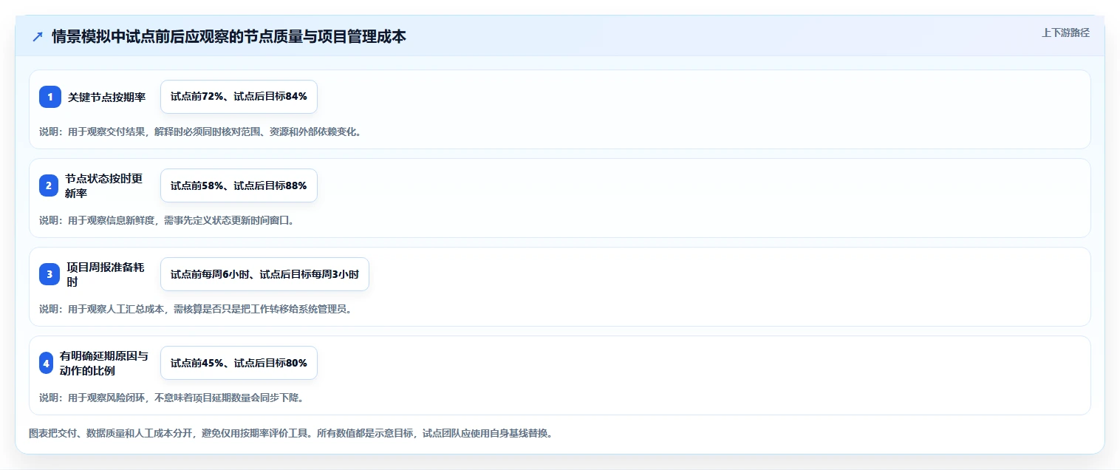Click the arrow icon beside the chart title
Screen dimensions: 1120x470
pos(38,36)
